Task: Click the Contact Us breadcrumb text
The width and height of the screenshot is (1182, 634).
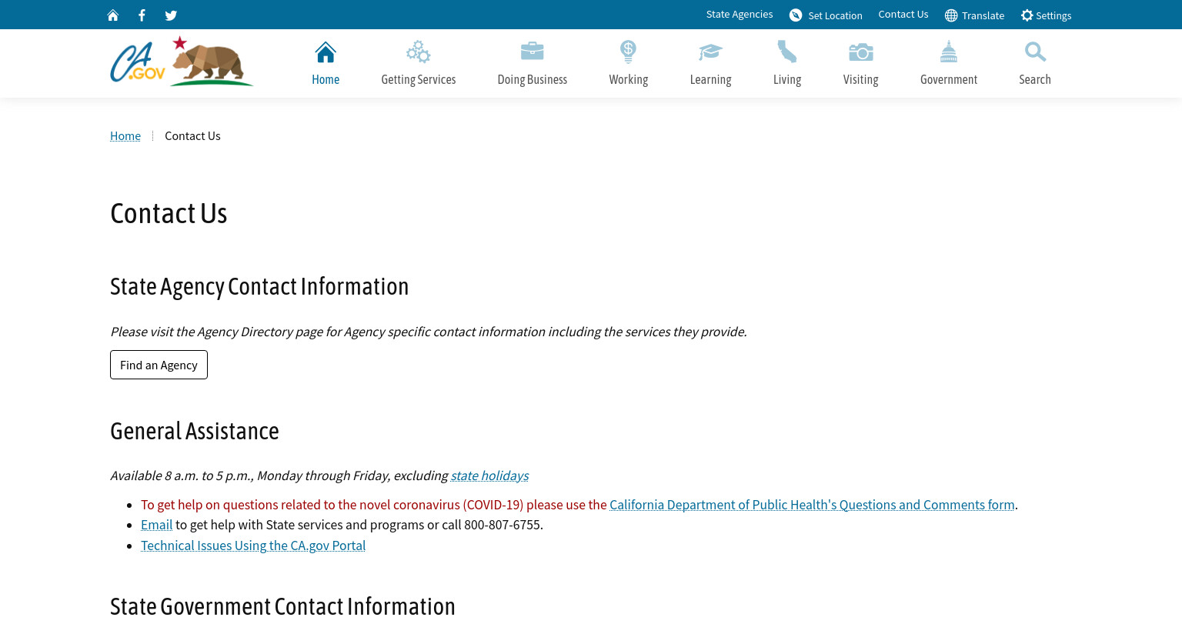Action: 192,135
